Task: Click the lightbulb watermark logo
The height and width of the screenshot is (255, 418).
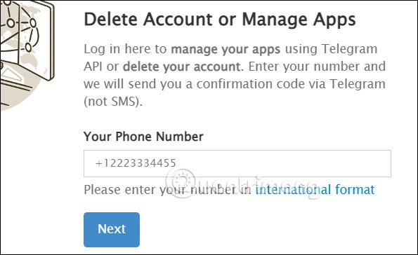Action: click(183, 182)
